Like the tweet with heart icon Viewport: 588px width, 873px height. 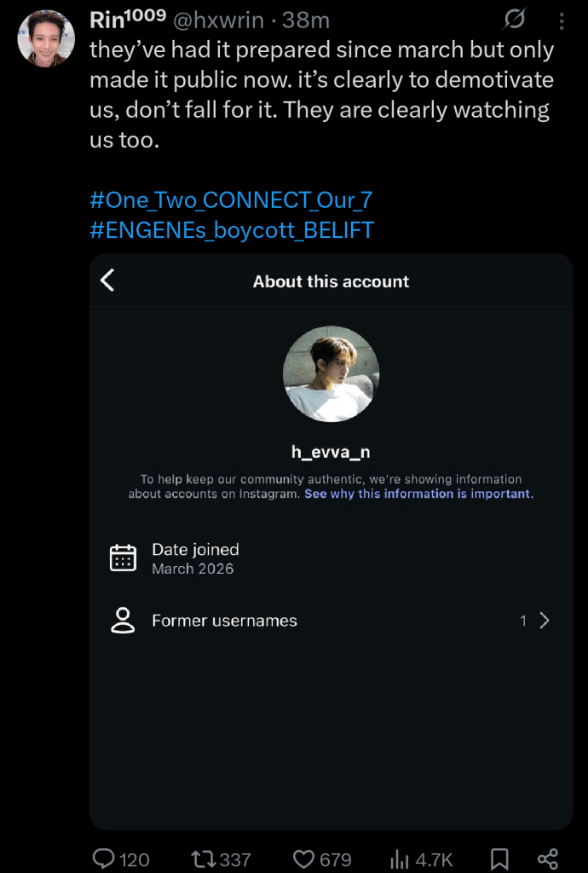(x=304, y=859)
